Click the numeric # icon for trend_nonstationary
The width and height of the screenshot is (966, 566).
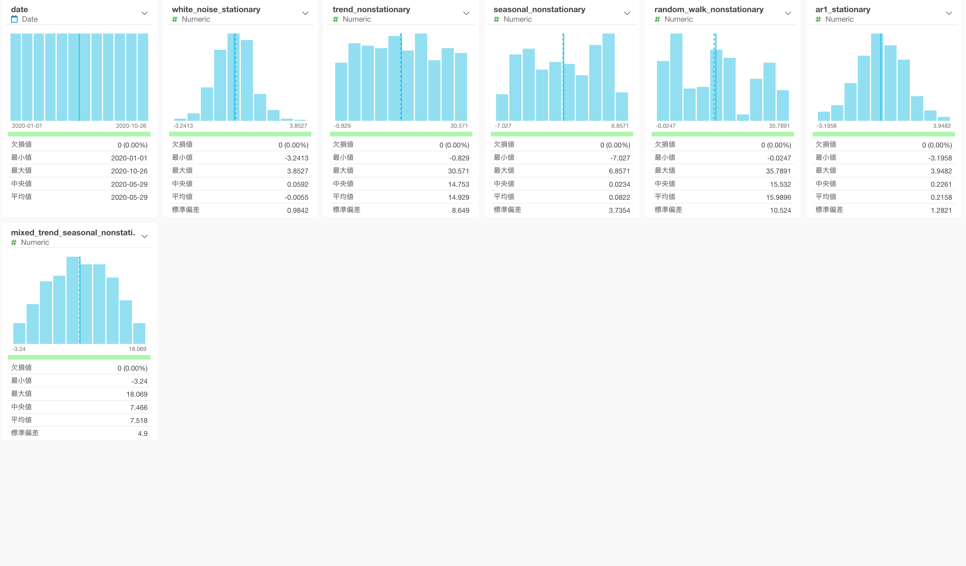336,19
